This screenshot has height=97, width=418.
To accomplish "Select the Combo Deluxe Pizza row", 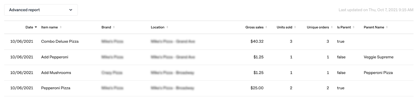I will (209, 42).
